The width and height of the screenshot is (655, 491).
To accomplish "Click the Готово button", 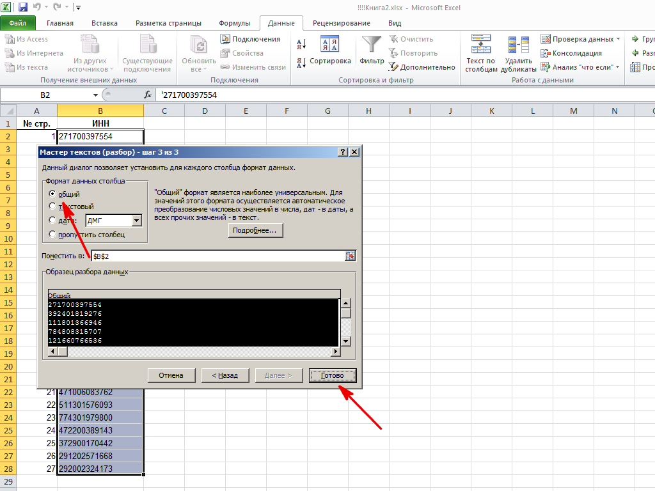I will click(333, 375).
